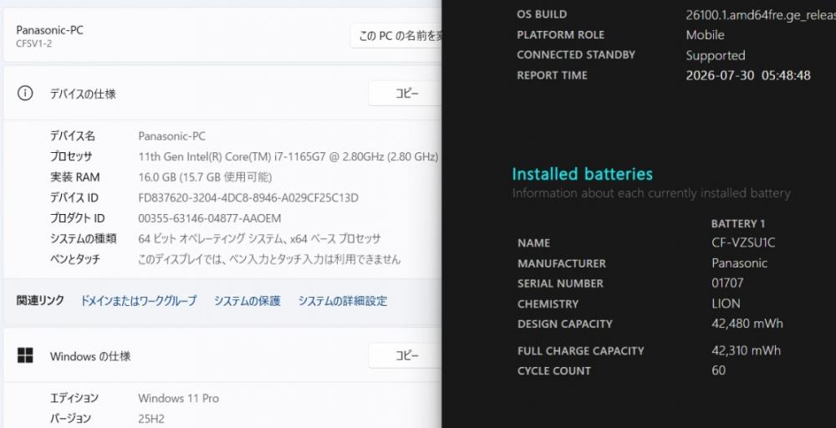Collapse the デバイスの仕様 section header
This screenshot has width=836, height=428.
pos(223,94)
